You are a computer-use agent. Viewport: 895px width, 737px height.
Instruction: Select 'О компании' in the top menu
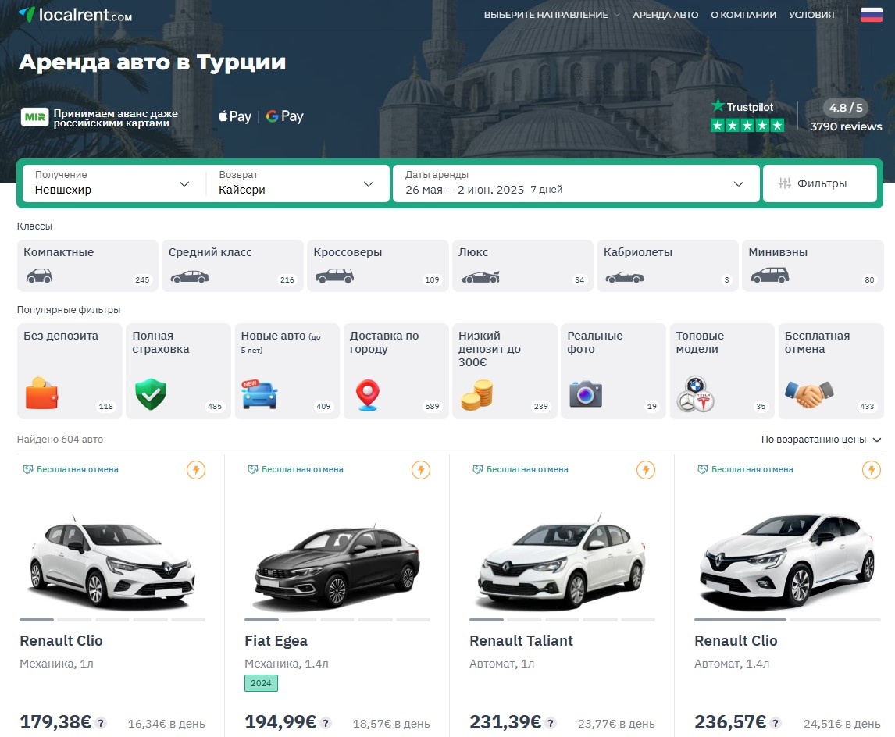(x=743, y=14)
